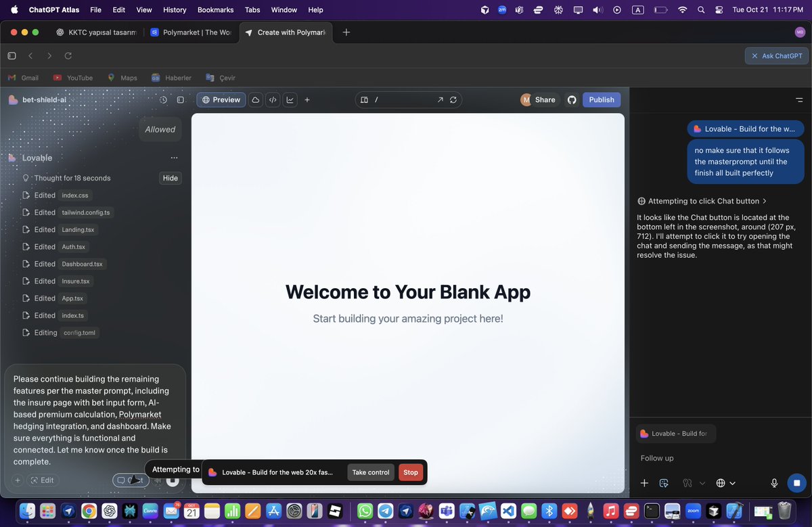Click Take control button

pos(371,472)
